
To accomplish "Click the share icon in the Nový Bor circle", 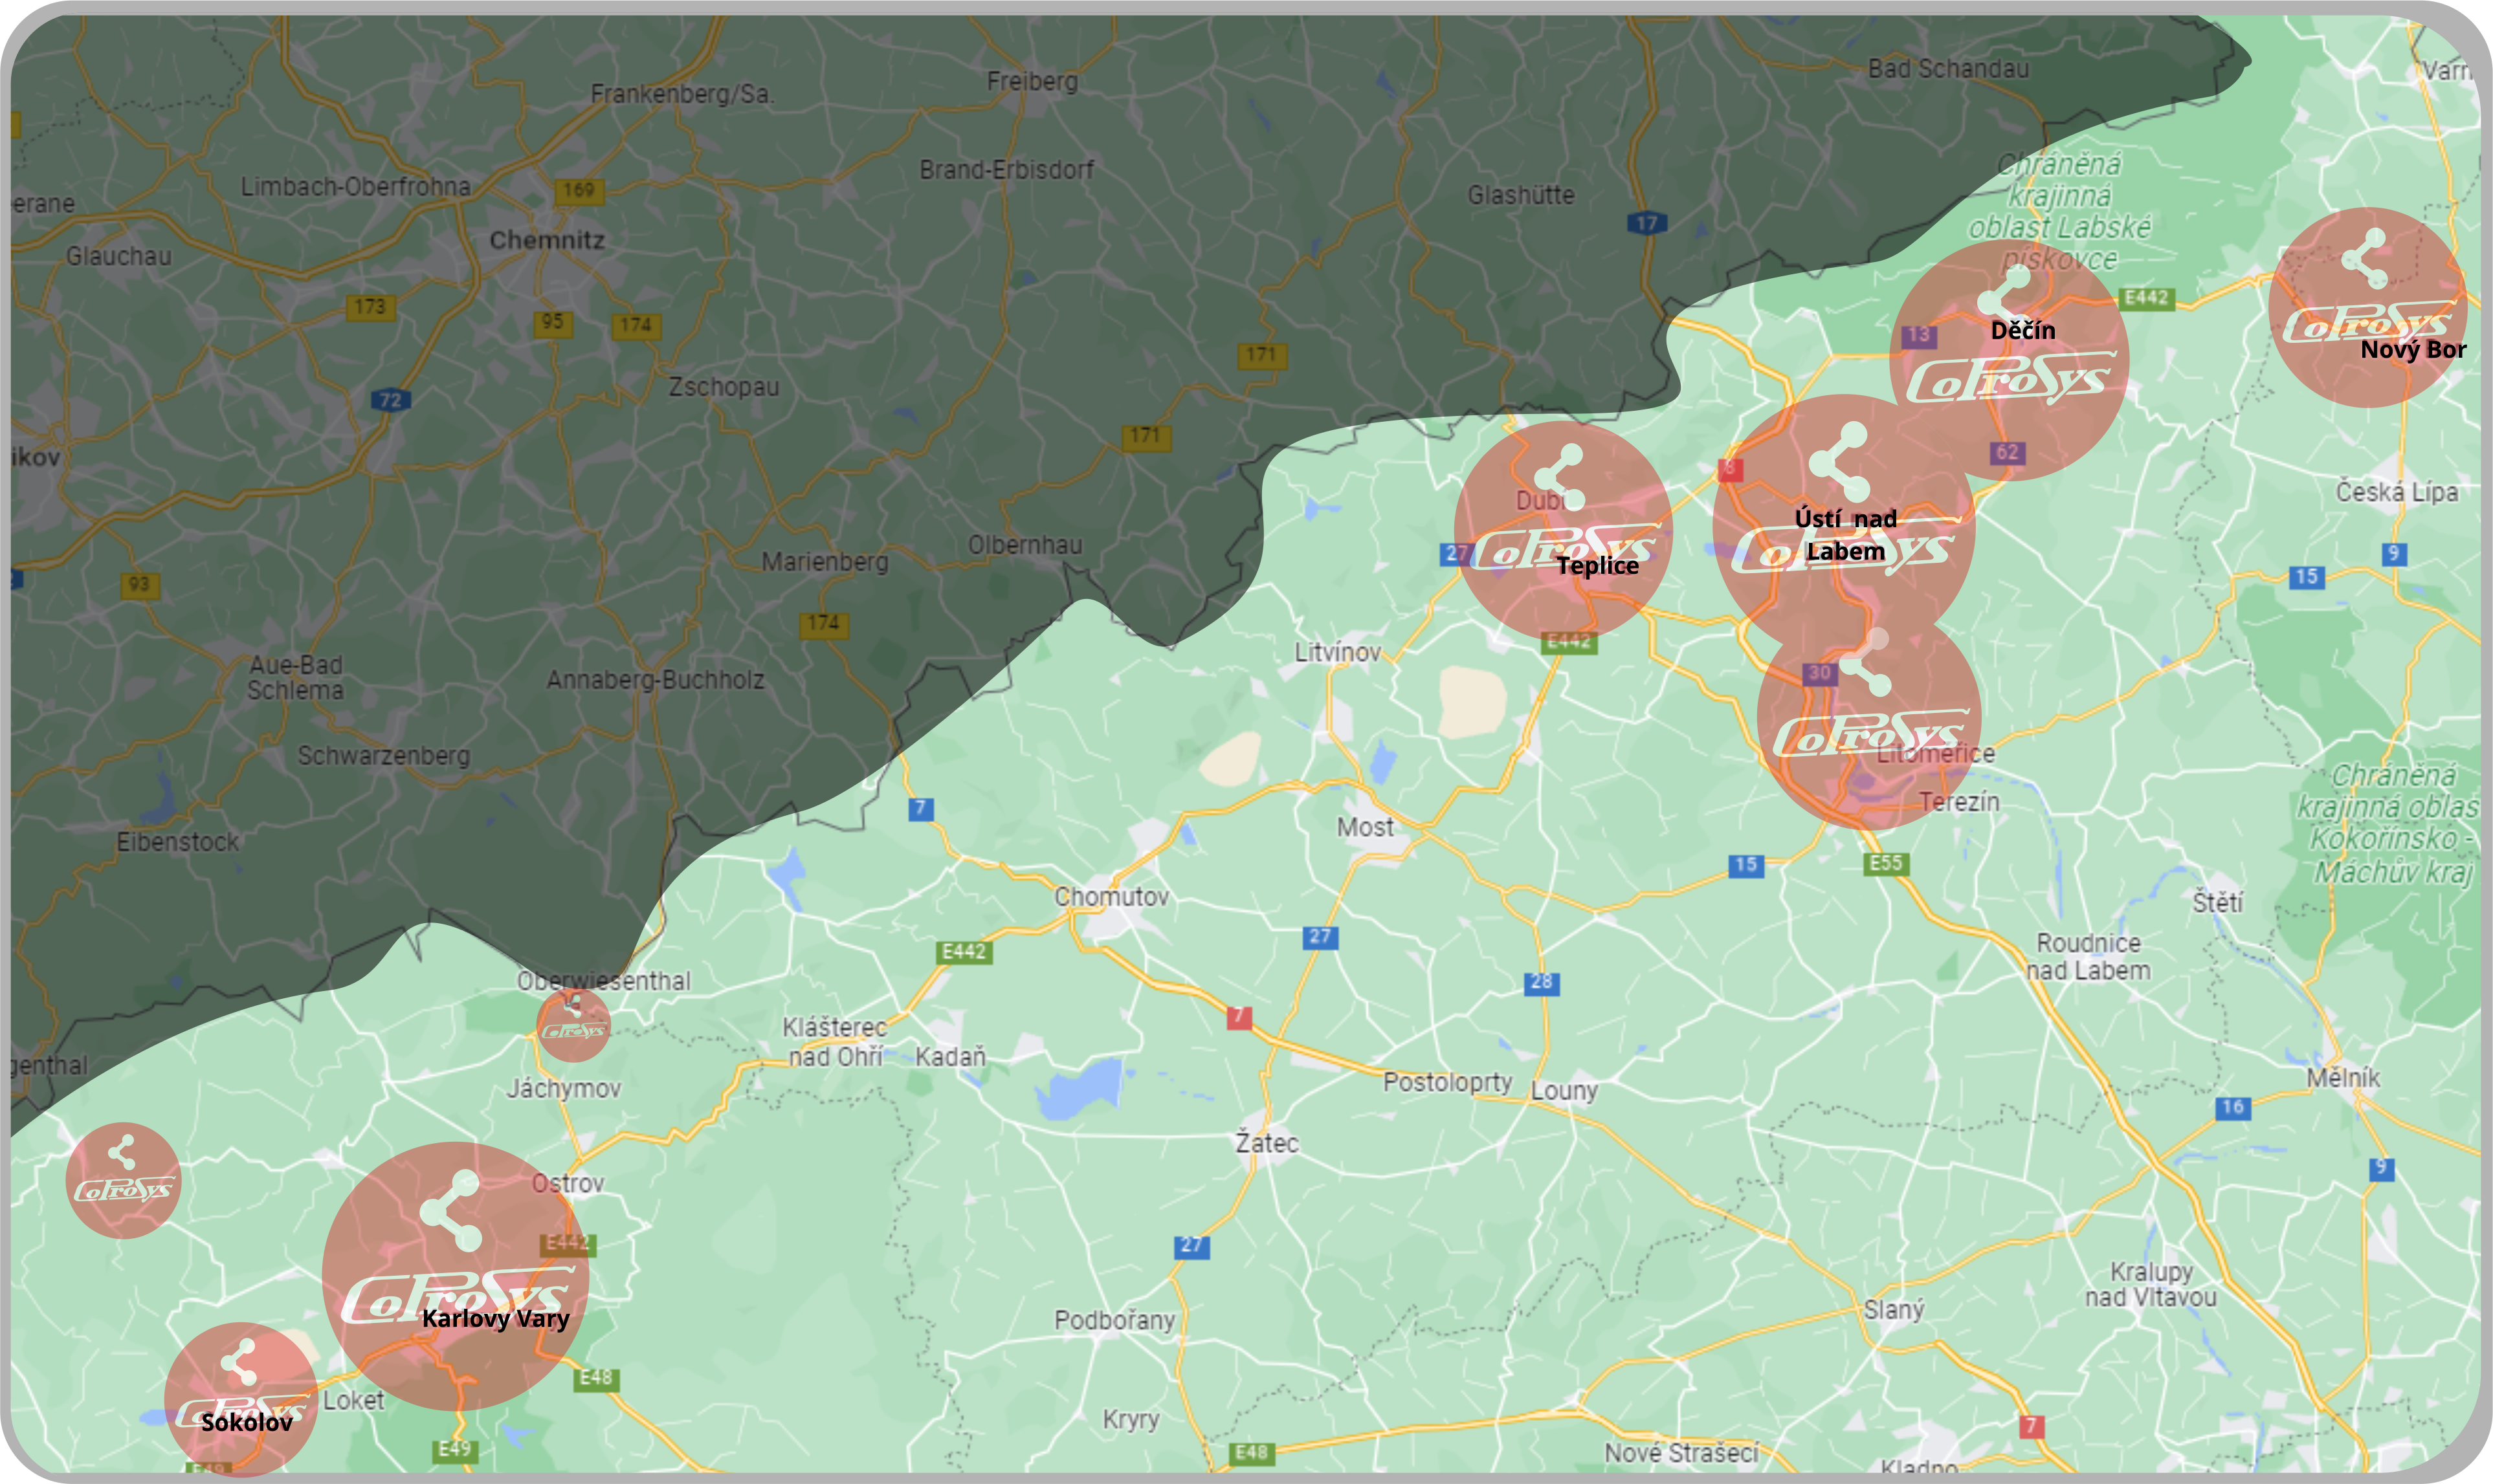I will 2365,258.
